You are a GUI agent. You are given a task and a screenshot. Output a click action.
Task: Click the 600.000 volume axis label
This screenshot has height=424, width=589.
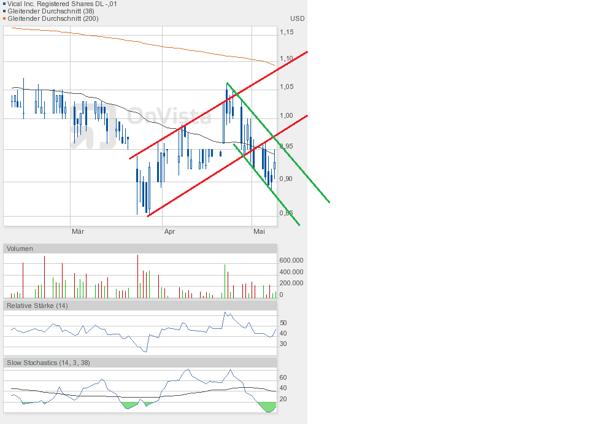pos(291,260)
